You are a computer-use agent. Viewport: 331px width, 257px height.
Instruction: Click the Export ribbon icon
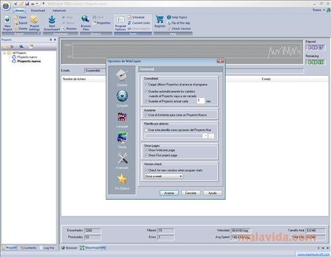pyautogui.click(x=21, y=23)
